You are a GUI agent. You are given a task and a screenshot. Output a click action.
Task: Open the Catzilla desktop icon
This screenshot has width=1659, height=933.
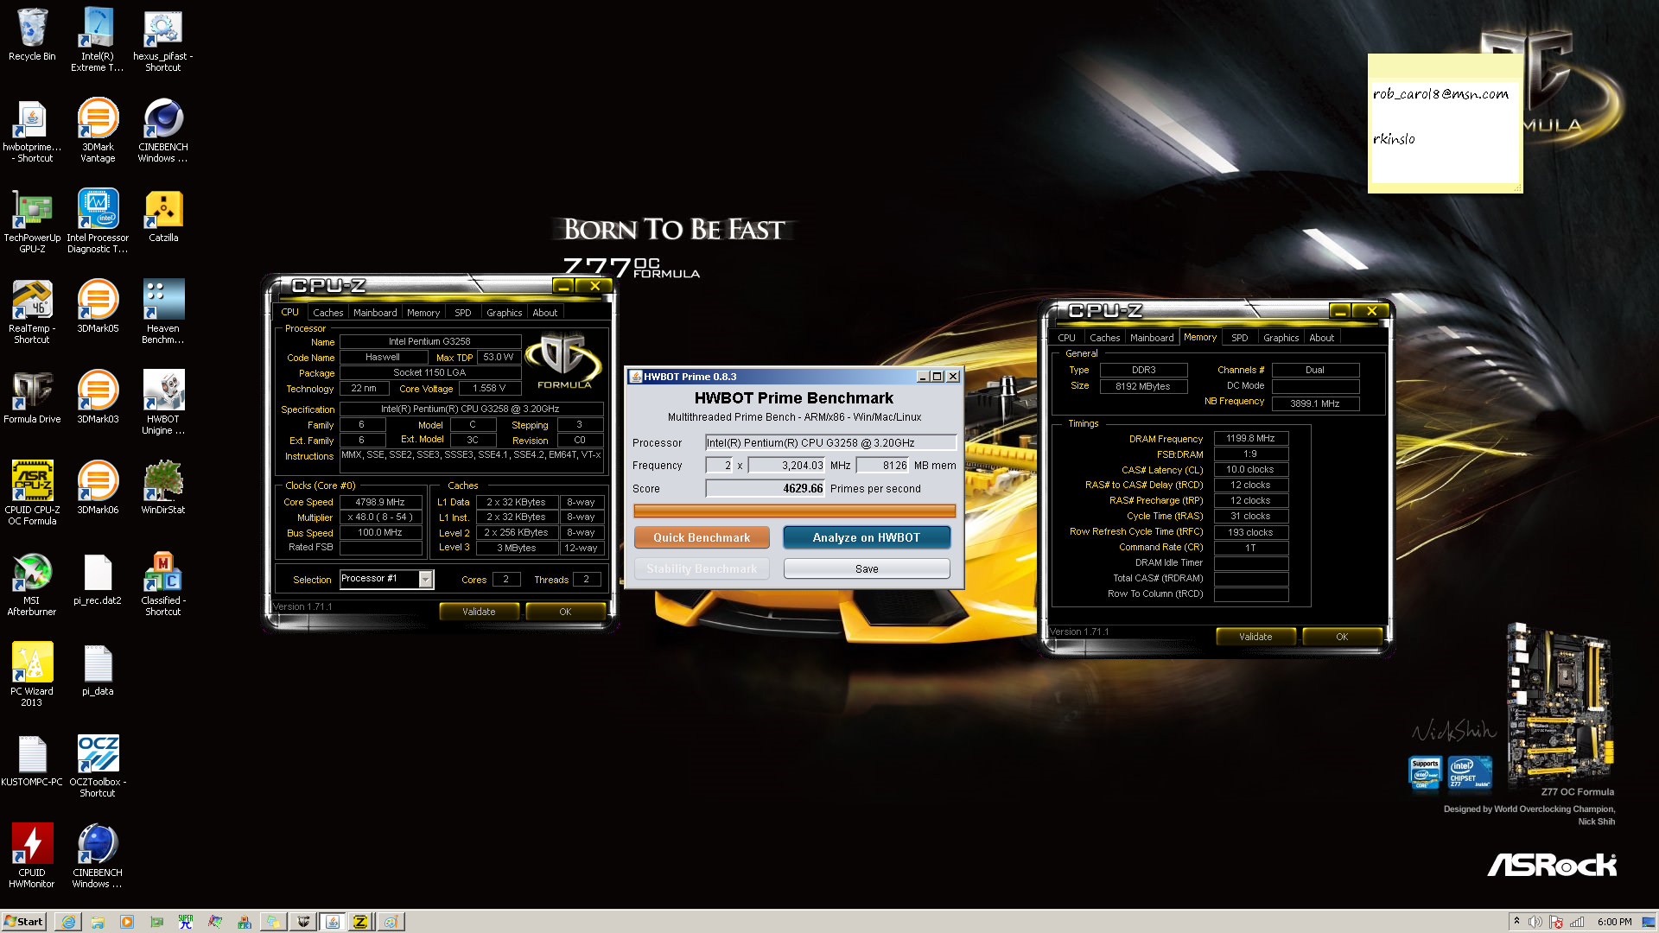point(163,217)
